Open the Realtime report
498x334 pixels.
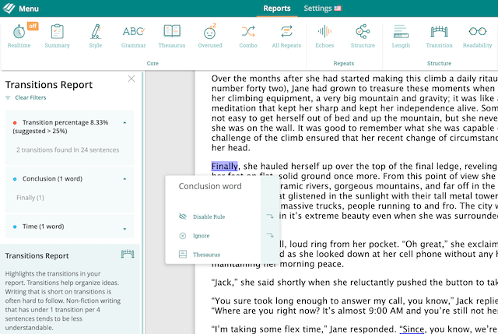coord(19,37)
